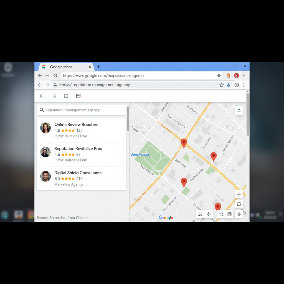Click the panel icon next to the square icon

coord(78,96)
